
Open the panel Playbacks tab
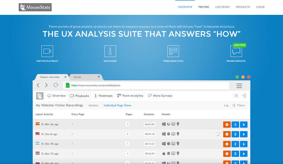[x=80, y=96]
